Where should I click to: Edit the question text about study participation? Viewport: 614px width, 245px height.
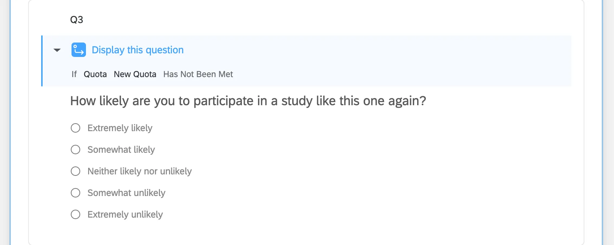(248, 101)
